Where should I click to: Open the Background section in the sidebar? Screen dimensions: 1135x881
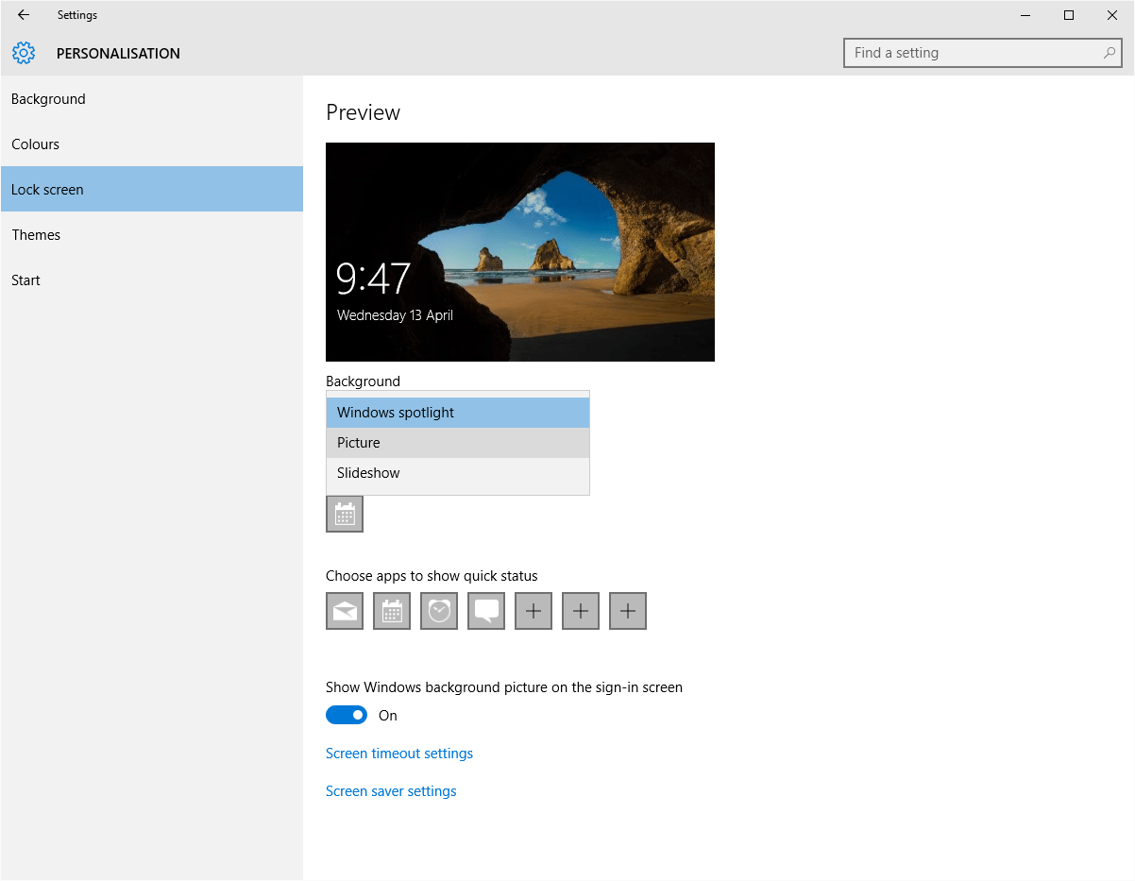click(x=152, y=99)
